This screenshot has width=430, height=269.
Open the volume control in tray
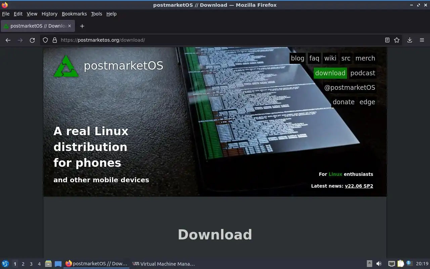click(x=379, y=264)
